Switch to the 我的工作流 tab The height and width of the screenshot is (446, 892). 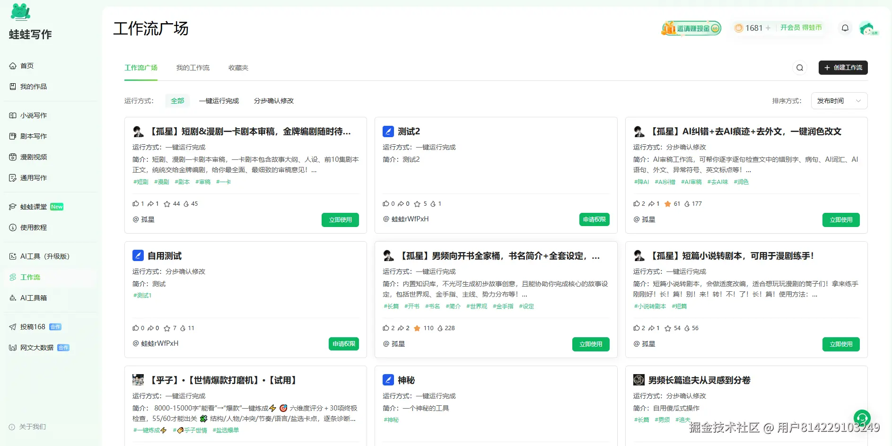pos(193,68)
